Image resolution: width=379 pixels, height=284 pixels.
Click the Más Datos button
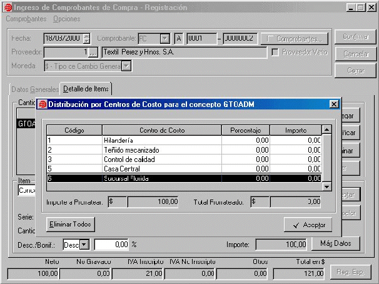tap(336, 243)
